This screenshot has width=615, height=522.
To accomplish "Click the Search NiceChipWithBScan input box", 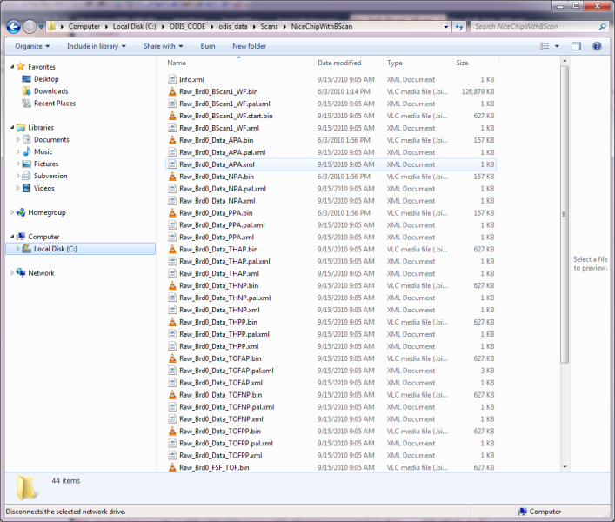I will tap(535, 26).
